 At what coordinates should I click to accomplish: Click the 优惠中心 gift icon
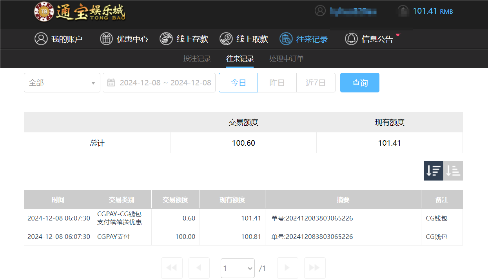point(106,39)
